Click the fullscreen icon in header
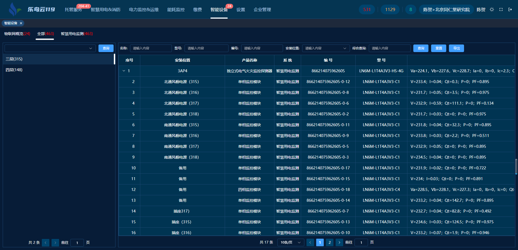 point(501,9)
